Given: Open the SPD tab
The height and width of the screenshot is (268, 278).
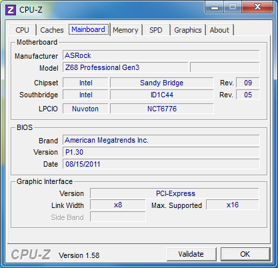Looking at the screenshot, I should coord(156,30).
